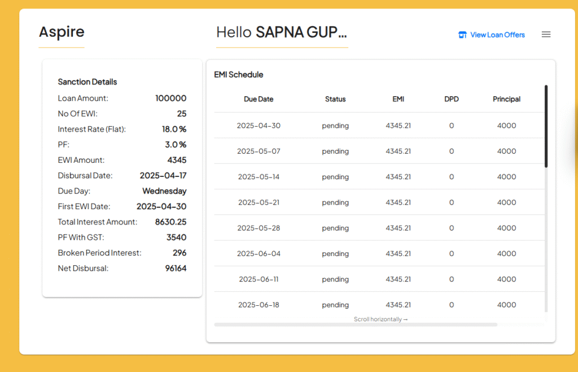Select the row with due date 2025-06-04
Screen dimensions: 578x372
tap(259, 254)
